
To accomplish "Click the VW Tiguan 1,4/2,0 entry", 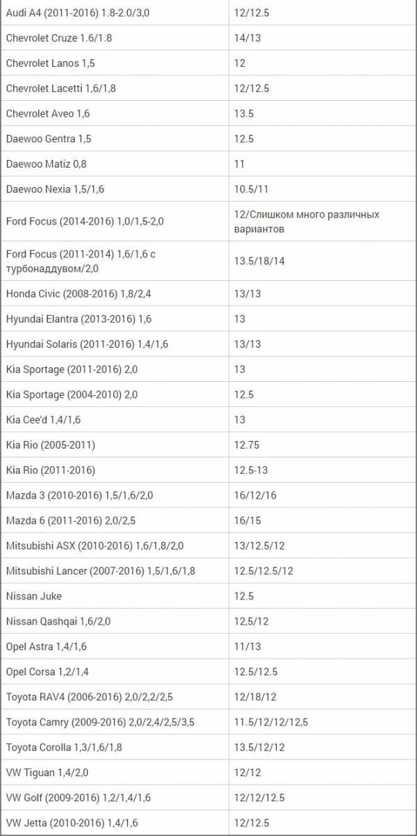I will (47, 772).
